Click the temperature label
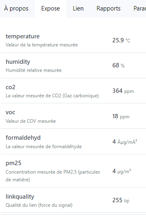This screenshot has width=146, height=216. pos(23,36)
